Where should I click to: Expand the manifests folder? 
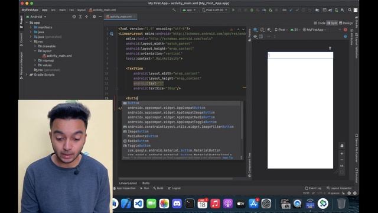pos(31,27)
